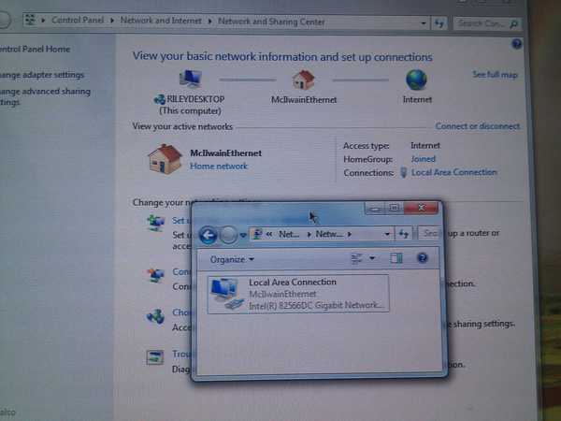Screen dimensions: 561x421
Task: Click search field in Network Connections window
Action: tap(430, 234)
